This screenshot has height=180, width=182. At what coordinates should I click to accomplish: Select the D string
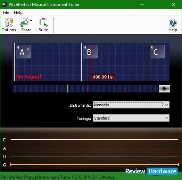tap(94, 156)
